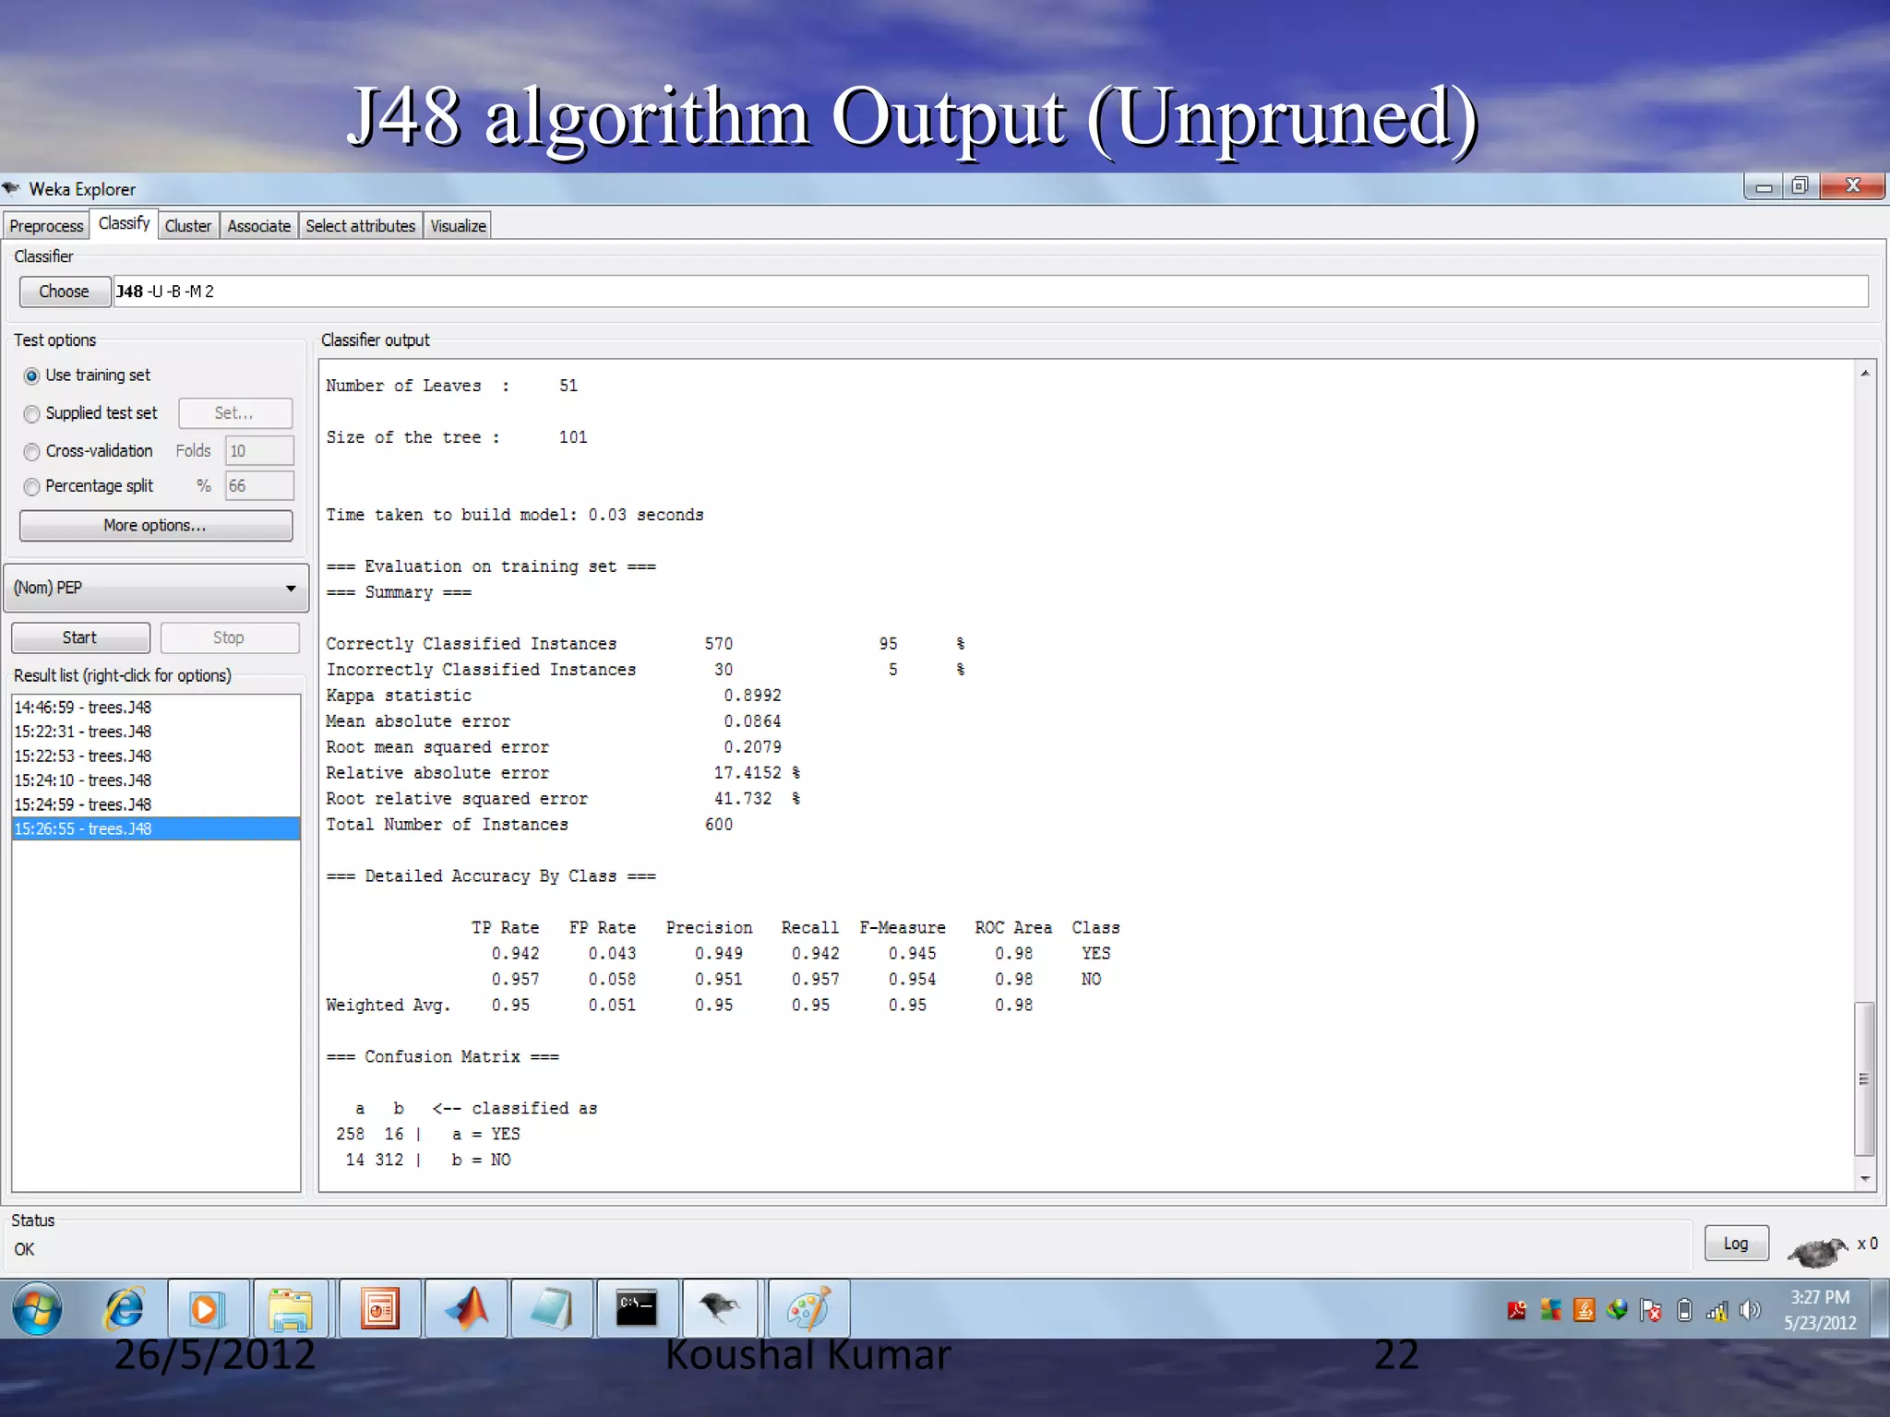Click the output scroll up arrow
This screenshot has width=1890, height=1417.
[1865, 374]
